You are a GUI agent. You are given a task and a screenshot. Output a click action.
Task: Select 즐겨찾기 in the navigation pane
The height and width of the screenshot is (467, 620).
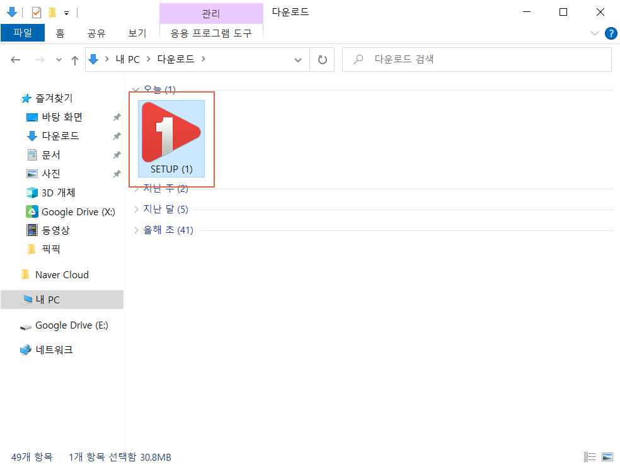point(54,98)
